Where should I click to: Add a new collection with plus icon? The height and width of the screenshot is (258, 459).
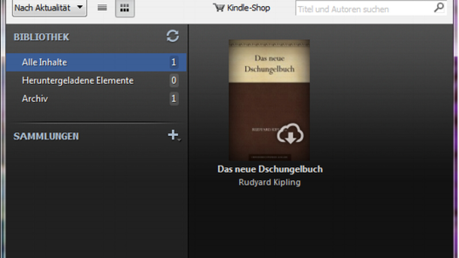point(174,135)
